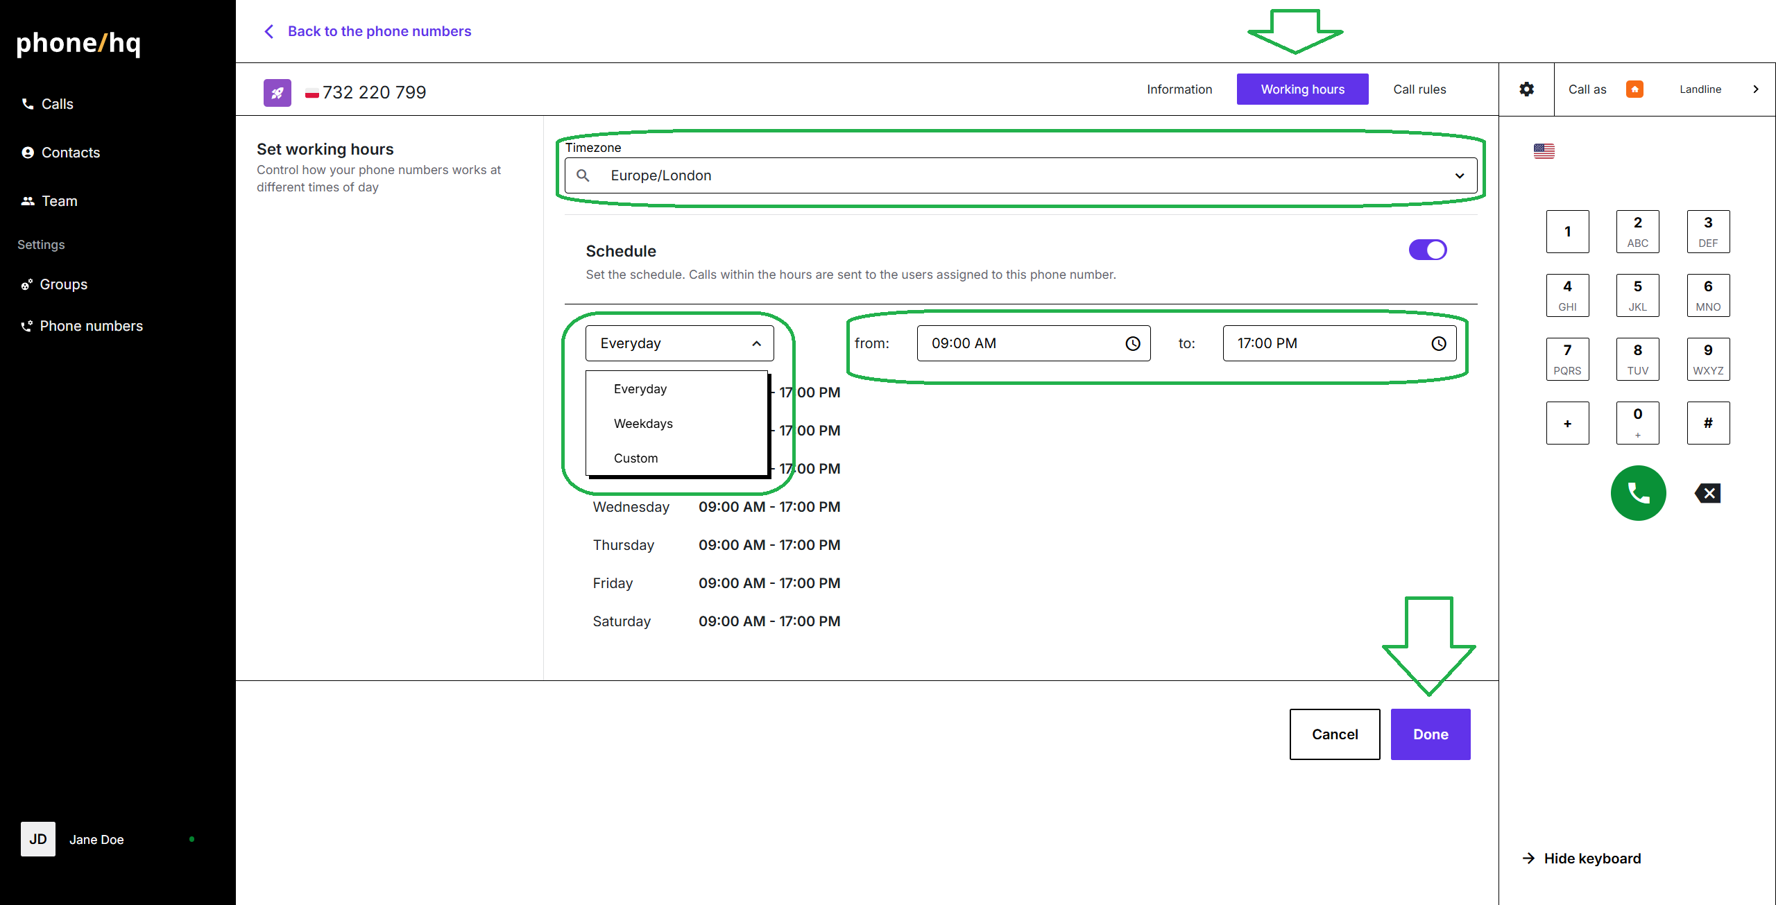Switch to the Call rules tab
1776x905 pixels.
click(x=1419, y=89)
